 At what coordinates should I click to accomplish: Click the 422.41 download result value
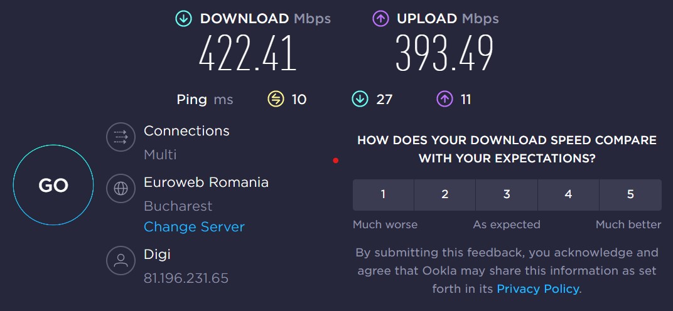pyautogui.click(x=247, y=54)
